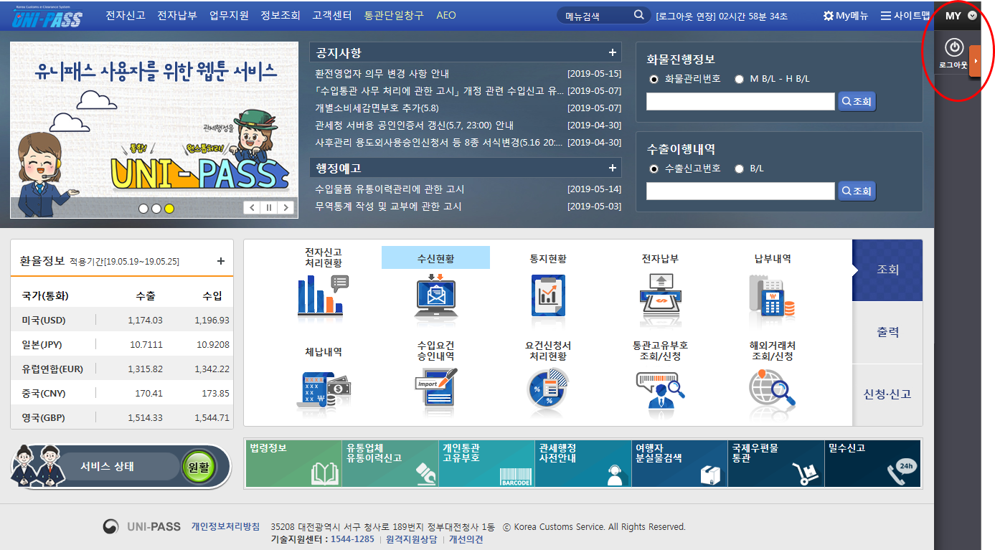Open 수입물품 유통이력관리에 관한 고시

(390, 189)
